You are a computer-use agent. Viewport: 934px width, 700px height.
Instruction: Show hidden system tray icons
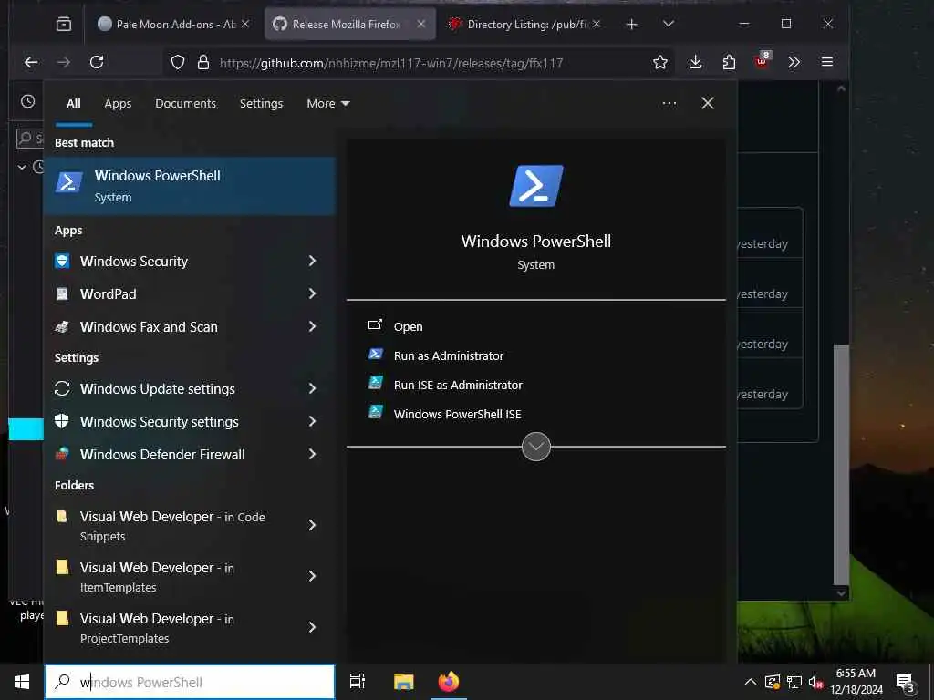tap(751, 682)
